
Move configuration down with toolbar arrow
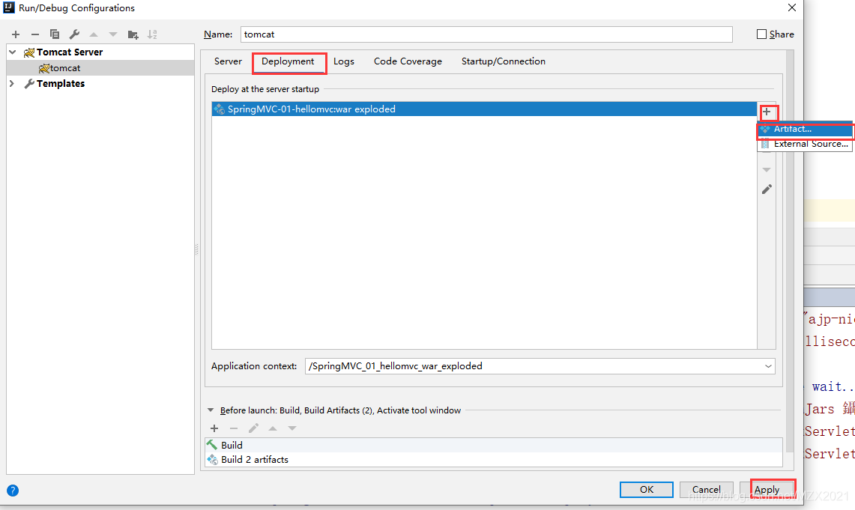113,34
